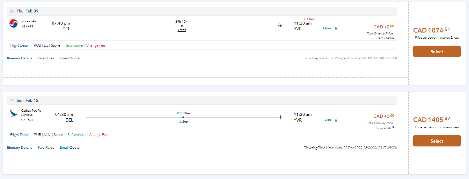This screenshot has height=179, width=469.
Task: Expand 1 stop details for Cathay Pacific flight
Action: 183,122
